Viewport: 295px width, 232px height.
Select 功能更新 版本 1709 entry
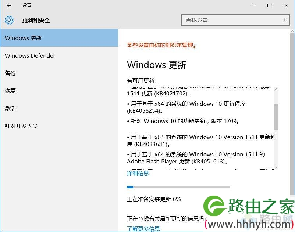[183, 121]
